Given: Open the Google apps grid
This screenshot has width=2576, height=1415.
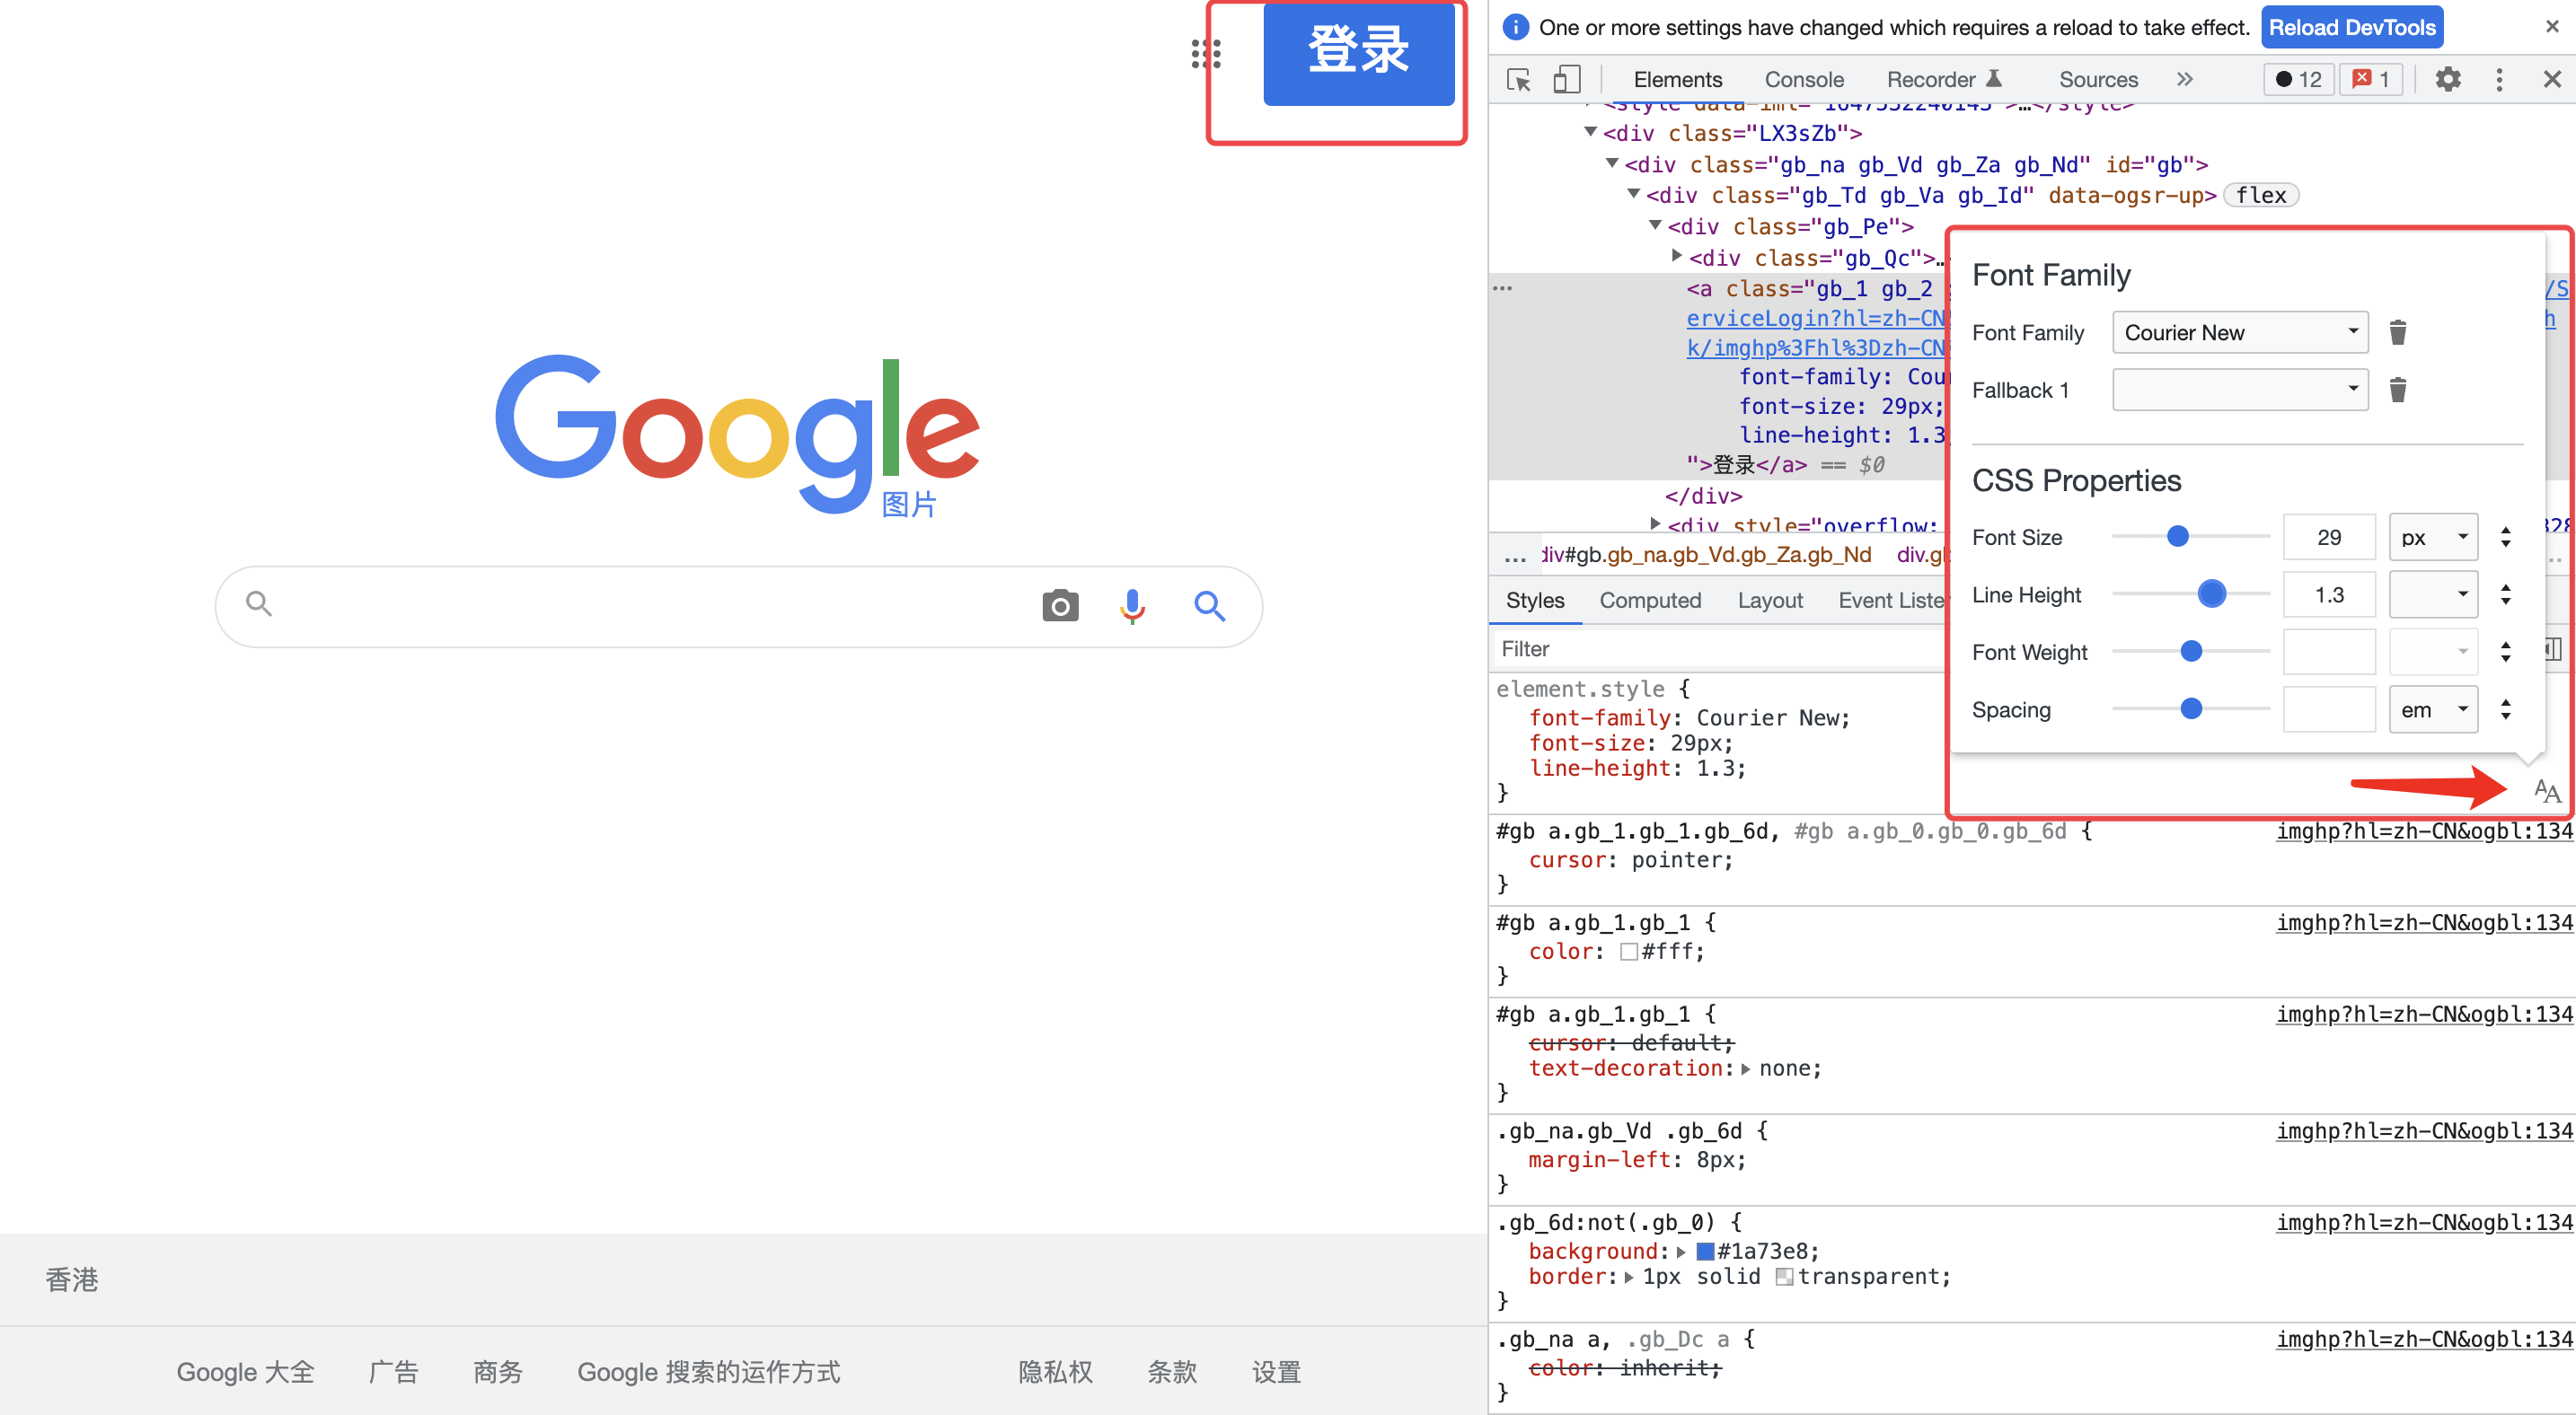Looking at the screenshot, I should [1206, 54].
